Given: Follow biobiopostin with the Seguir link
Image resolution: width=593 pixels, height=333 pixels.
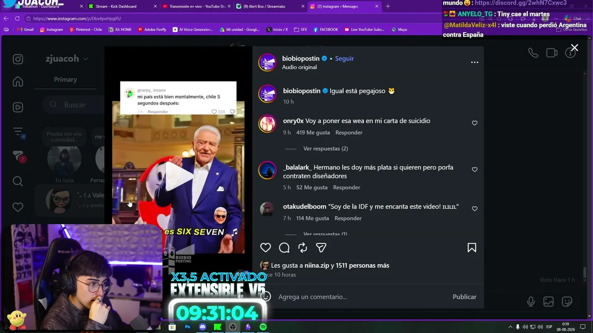Looking at the screenshot, I should 344,58.
